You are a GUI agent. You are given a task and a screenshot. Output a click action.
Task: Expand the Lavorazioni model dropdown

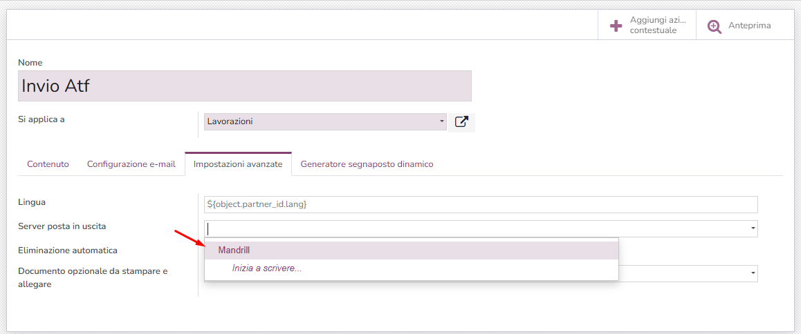coord(442,122)
